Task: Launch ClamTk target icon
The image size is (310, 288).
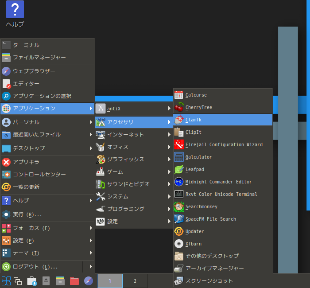Action: click(x=179, y=120)
